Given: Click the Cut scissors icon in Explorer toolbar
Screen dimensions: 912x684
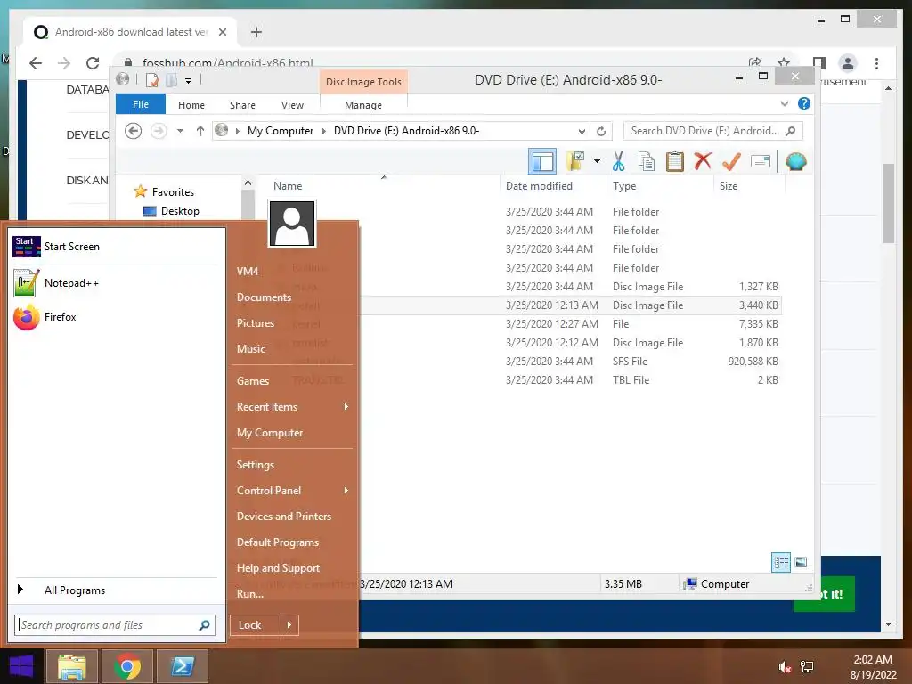Looking at the screenshot, I should coord(618,161).
